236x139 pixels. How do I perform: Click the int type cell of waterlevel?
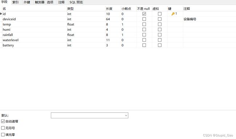(86, 40)
